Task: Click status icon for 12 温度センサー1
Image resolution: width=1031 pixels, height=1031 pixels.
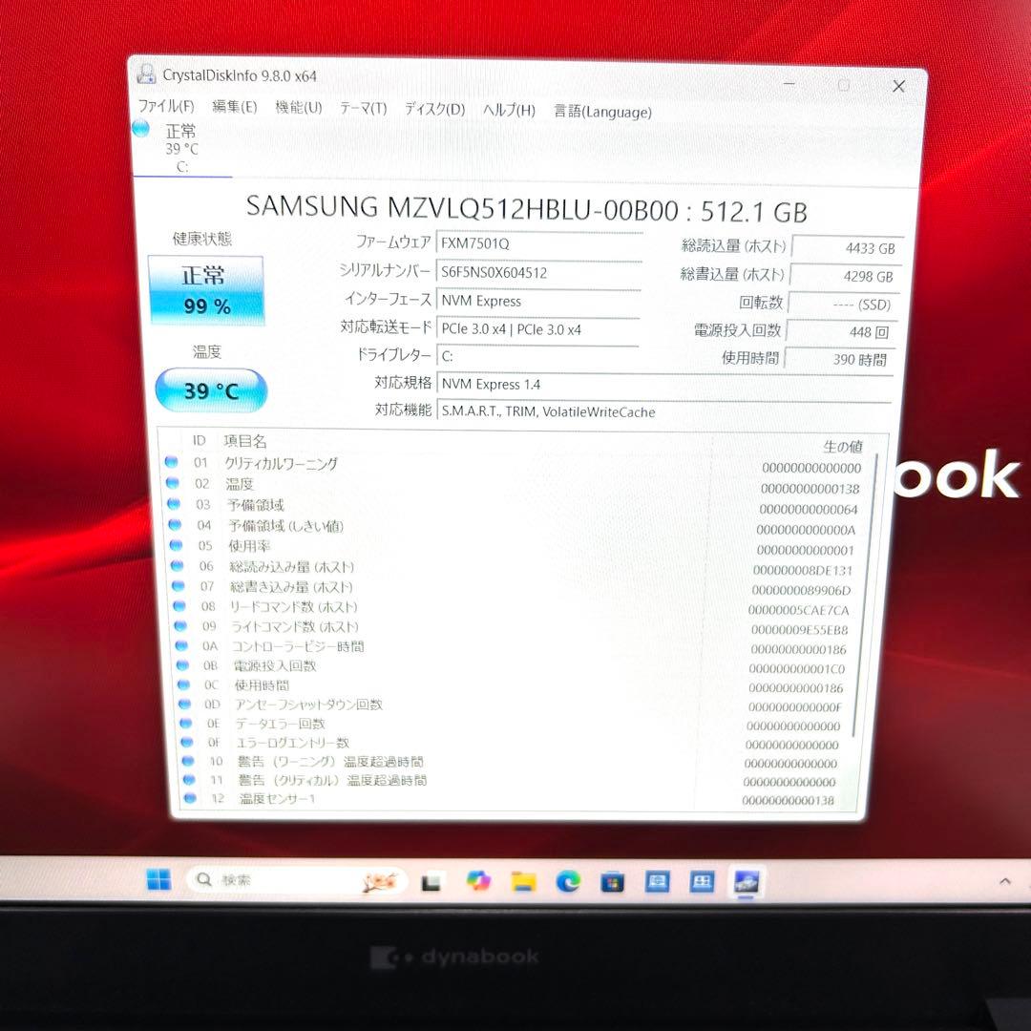Action: [x=190, y=797]
